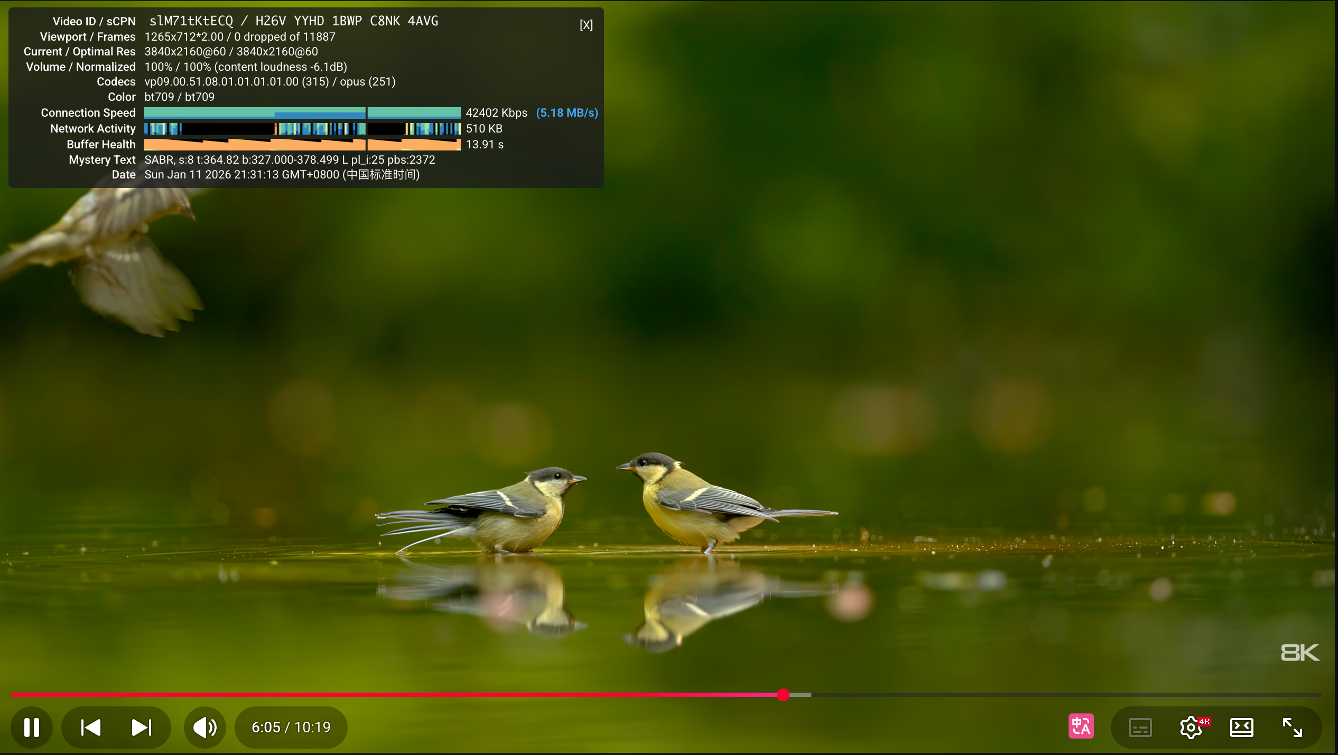Seek to the unplayed progress bar portion

(x=1057, y=695)
